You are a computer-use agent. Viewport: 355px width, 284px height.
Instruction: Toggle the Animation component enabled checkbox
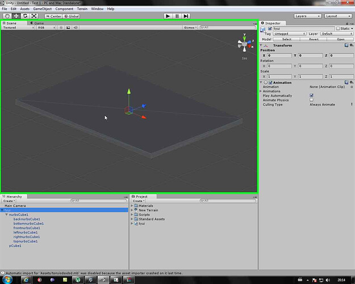click(x=270, y=83)
